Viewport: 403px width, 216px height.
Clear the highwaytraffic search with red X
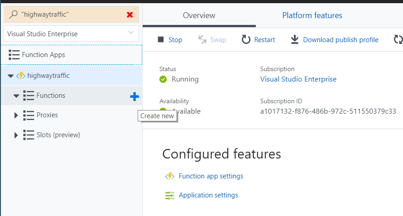[130, 14]
